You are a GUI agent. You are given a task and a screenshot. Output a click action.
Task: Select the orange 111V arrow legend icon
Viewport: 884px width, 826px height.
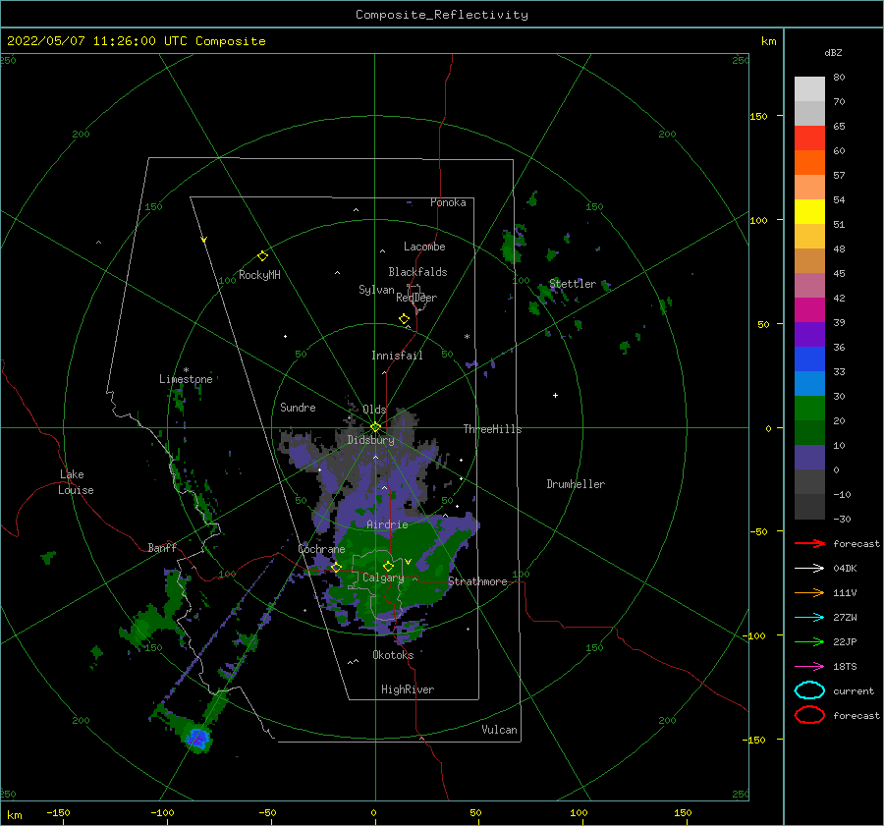(809, 592)
